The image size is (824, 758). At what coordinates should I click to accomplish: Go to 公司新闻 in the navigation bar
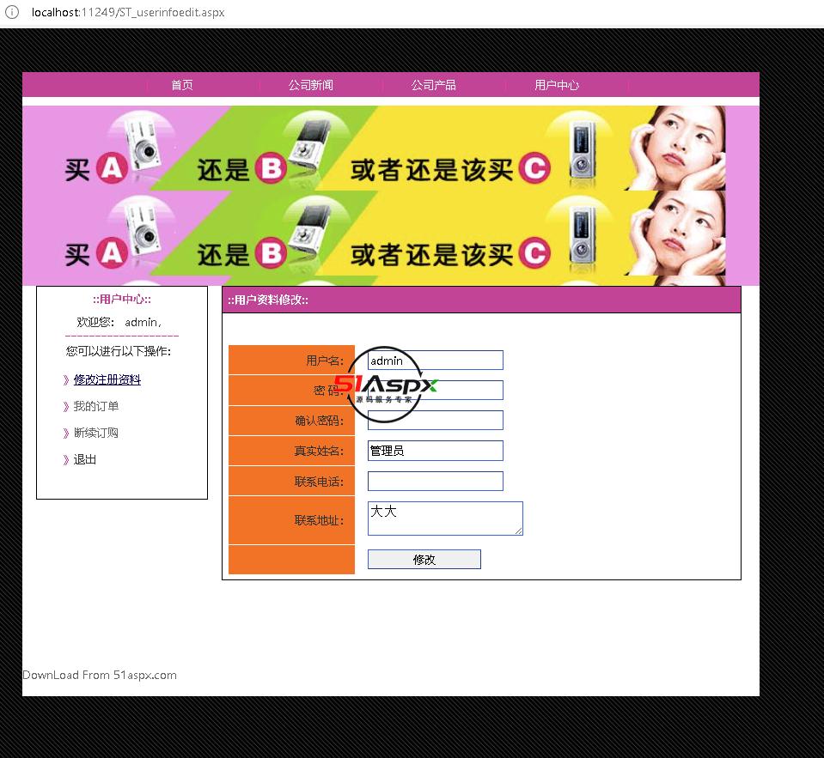point(311,85)
